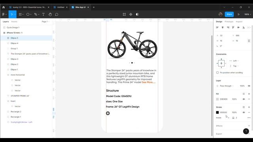Screen dimensions: 253x142
Task: Select the iPhone 13 mini - 1 frame layer
Action: click(26, 33)
